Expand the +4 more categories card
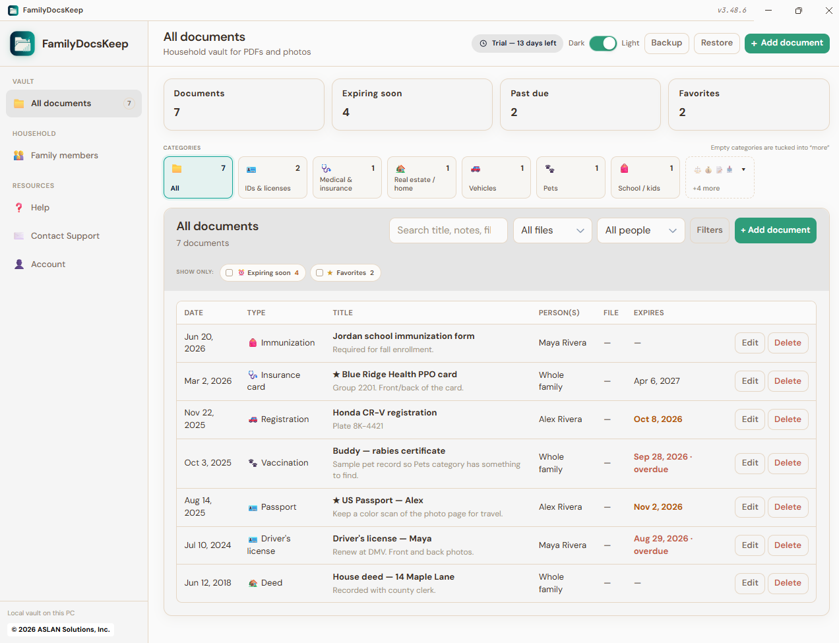The image size is (839, 643). (720, 177)
